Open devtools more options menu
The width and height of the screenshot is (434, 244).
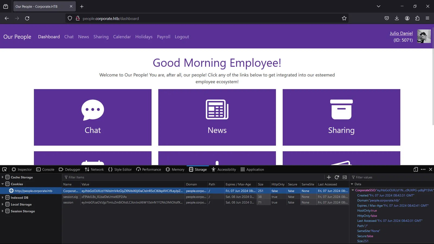coord(423,169)
